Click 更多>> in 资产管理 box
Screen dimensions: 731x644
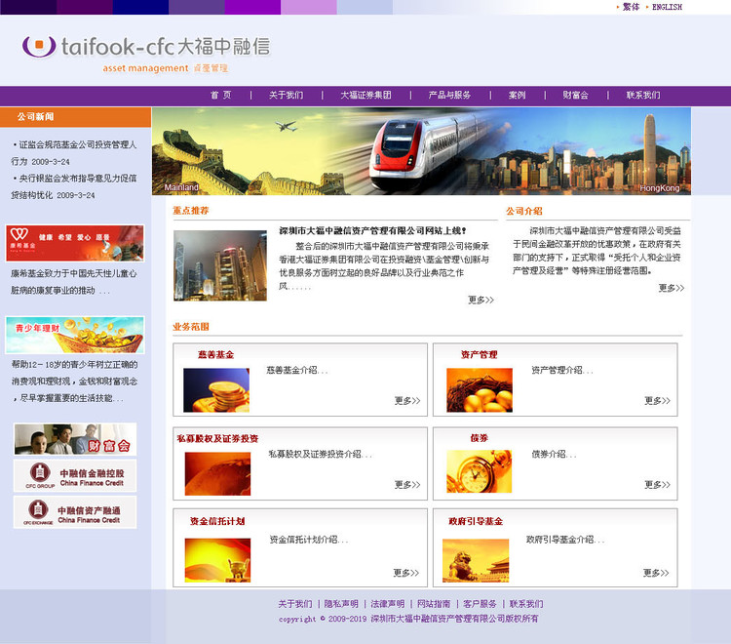(657, 400)
